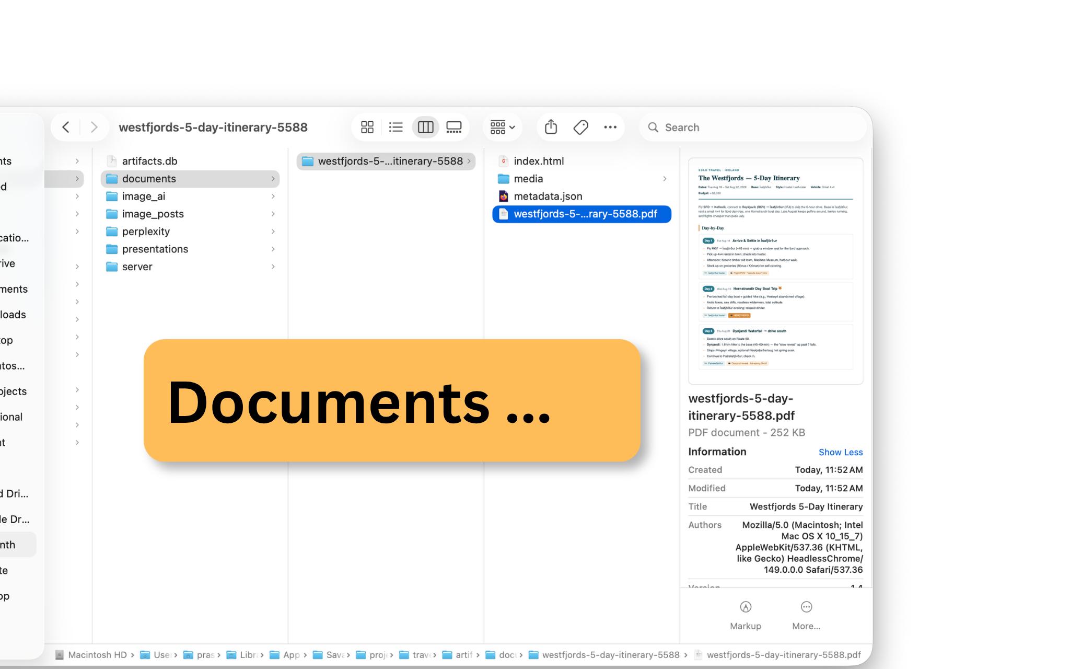Click westfjords-5-day-itinerary-5588.pdf in path bar
This screenshot has width=1070, height=669.
click(x=777, y=655)
